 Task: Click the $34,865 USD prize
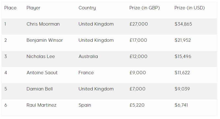pyautogui.click(x=183, y=24)
